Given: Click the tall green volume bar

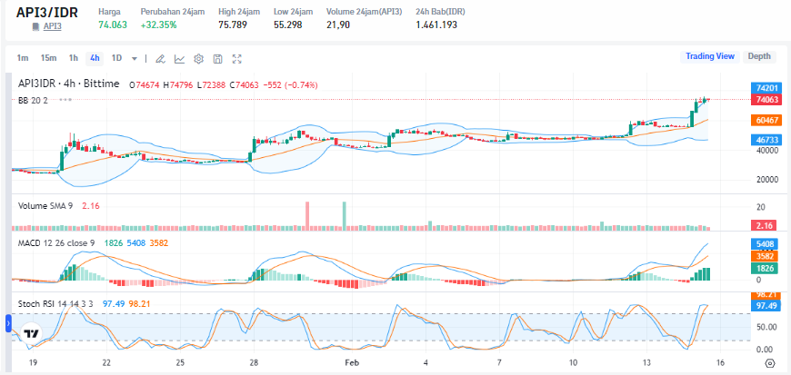Looking at the screenshot, I should 344,216.
